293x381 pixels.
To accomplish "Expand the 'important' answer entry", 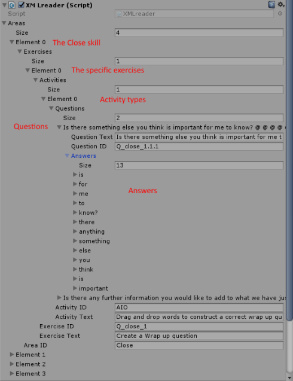I will [75, 288].
